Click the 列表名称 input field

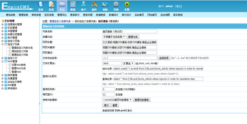[x=130, y=32]
